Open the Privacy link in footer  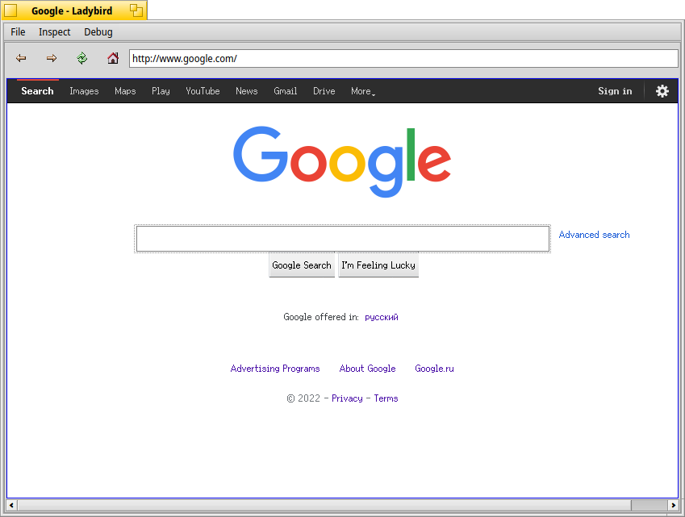(x=347, y=398)
